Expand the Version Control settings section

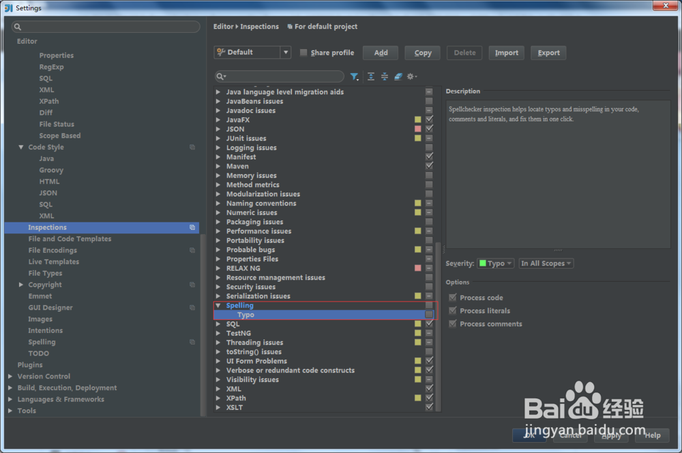[x=10, y=377]
